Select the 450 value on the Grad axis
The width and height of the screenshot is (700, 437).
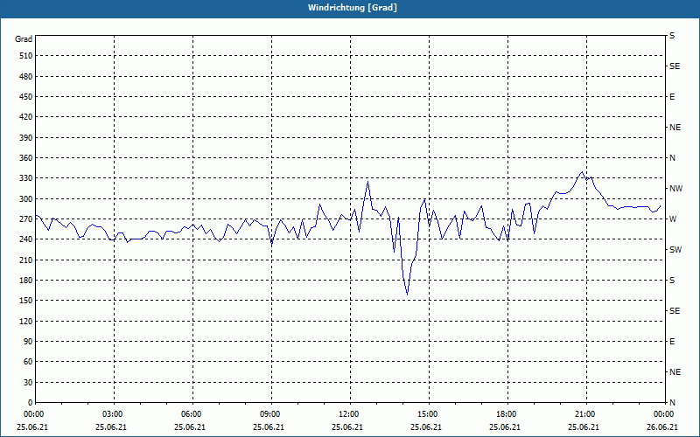click(26, 97)
